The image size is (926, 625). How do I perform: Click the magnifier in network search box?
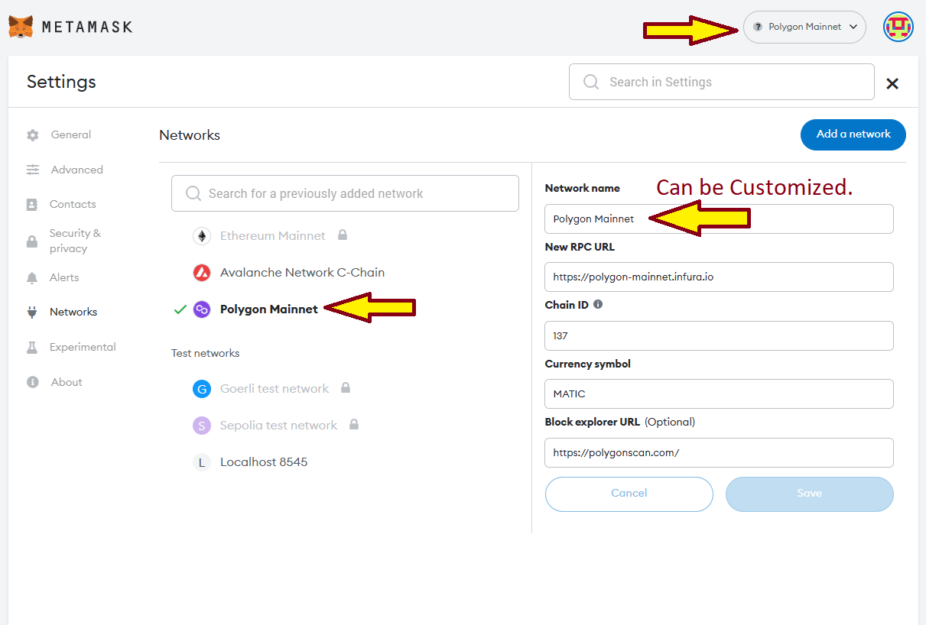193,193
